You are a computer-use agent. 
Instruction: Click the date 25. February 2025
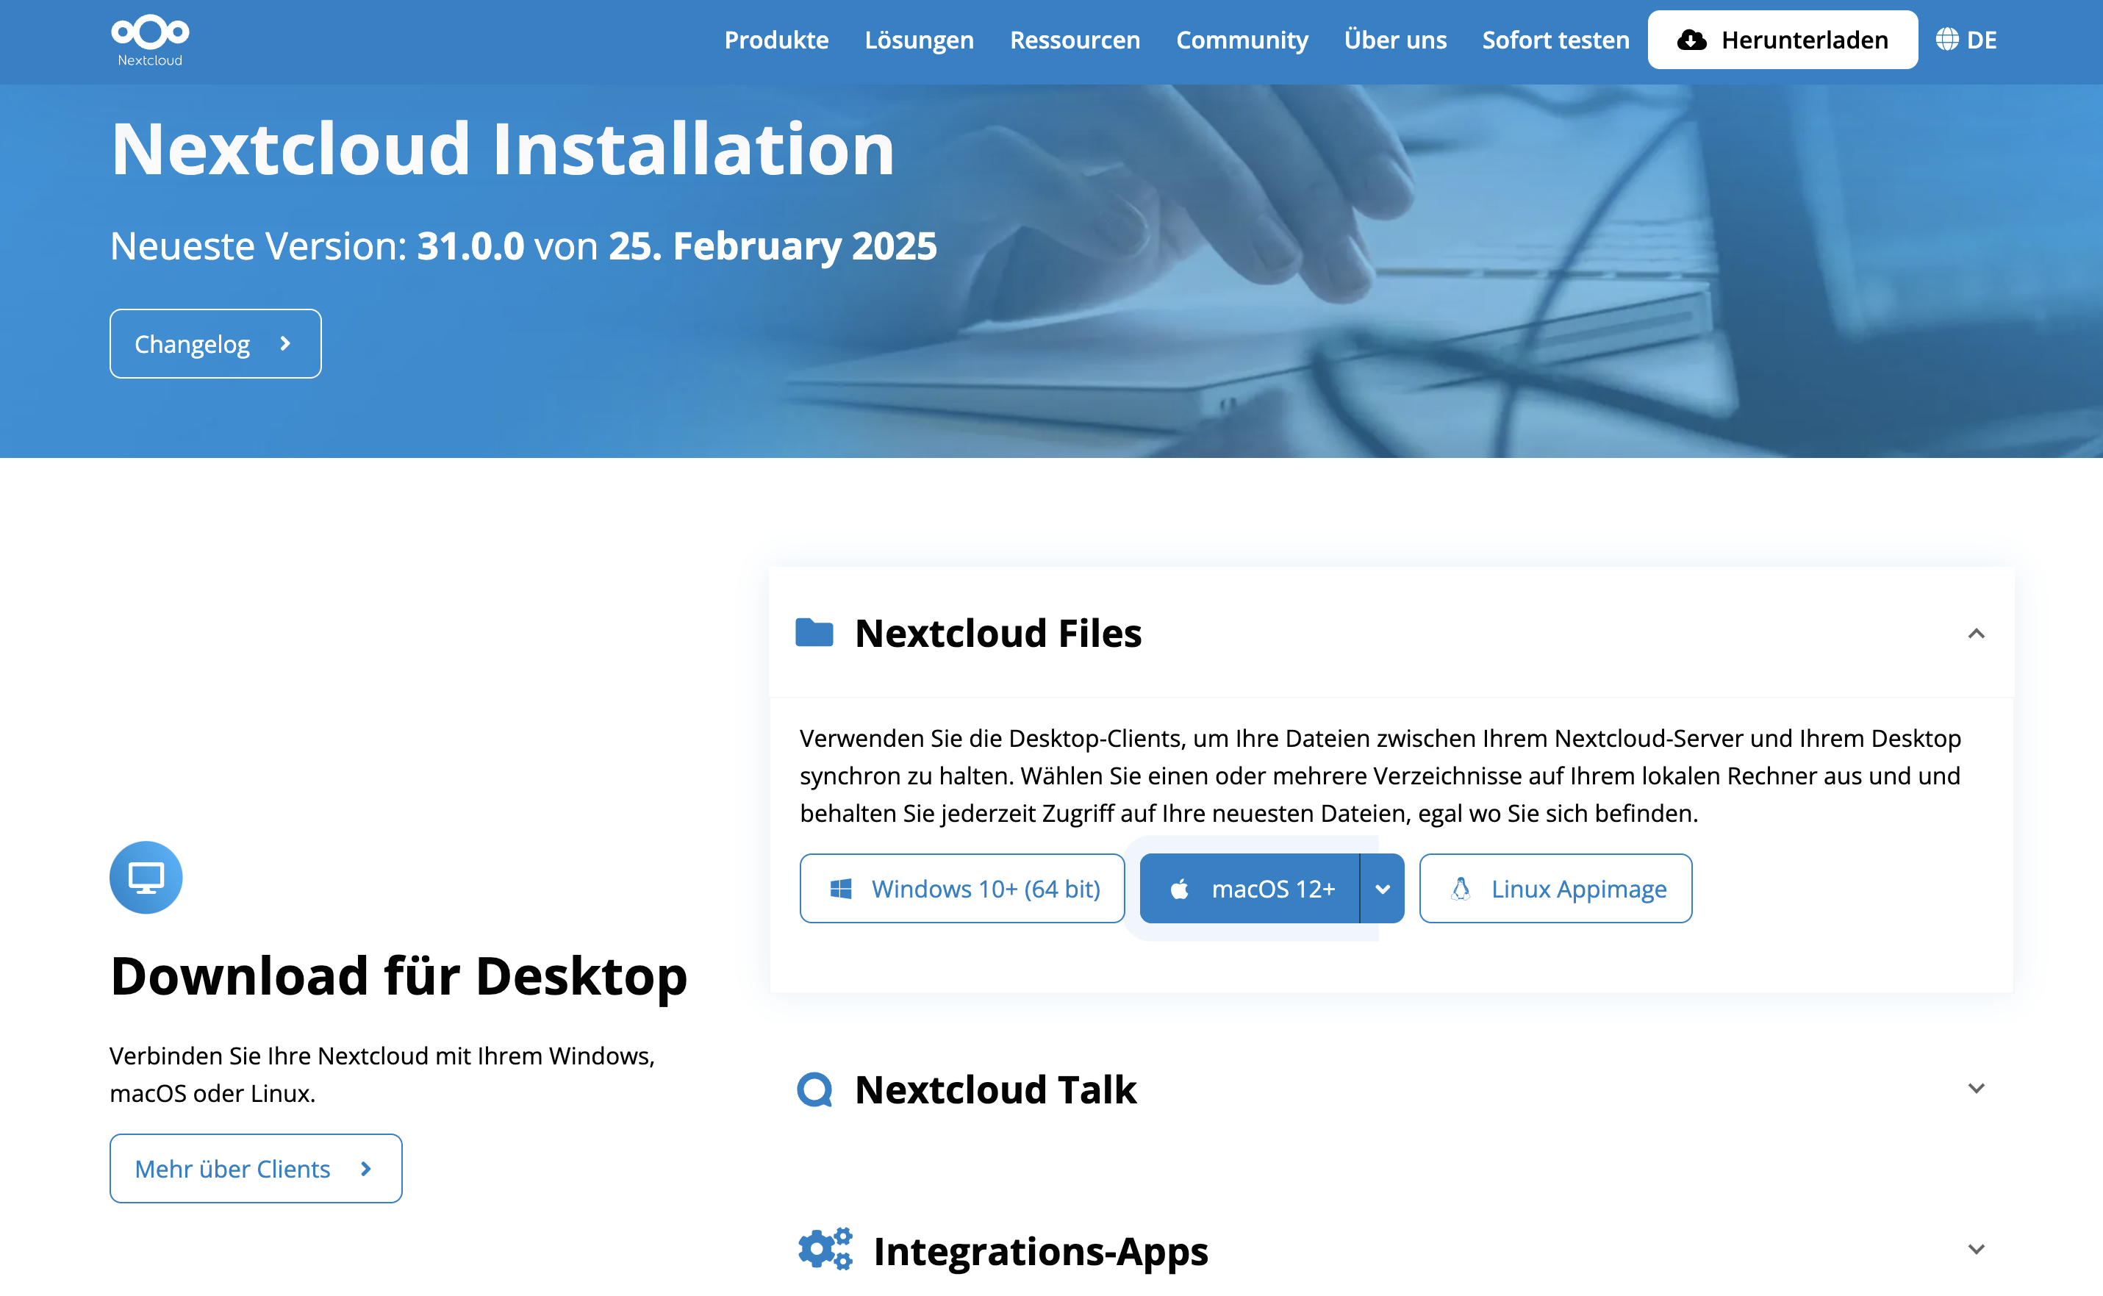coord(772,246)
